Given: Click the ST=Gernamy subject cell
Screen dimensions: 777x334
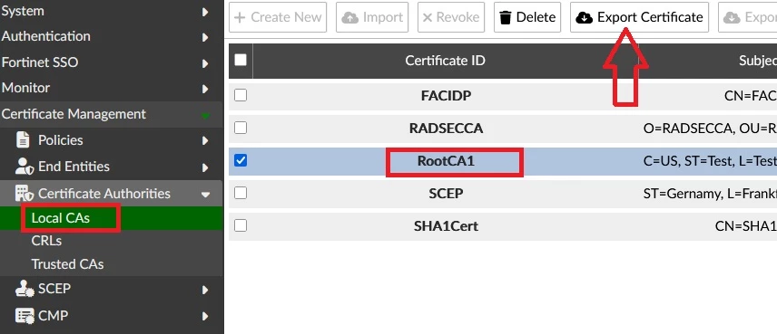Looking at the screenshot, I should [710, 194].
